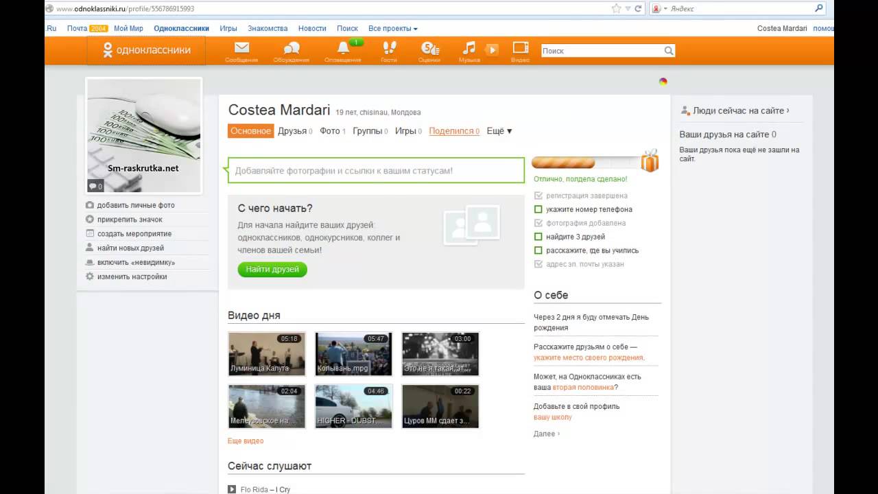Open the Сообщения envelope icon
Screen dimensions: 878x494
coord(241,48)
